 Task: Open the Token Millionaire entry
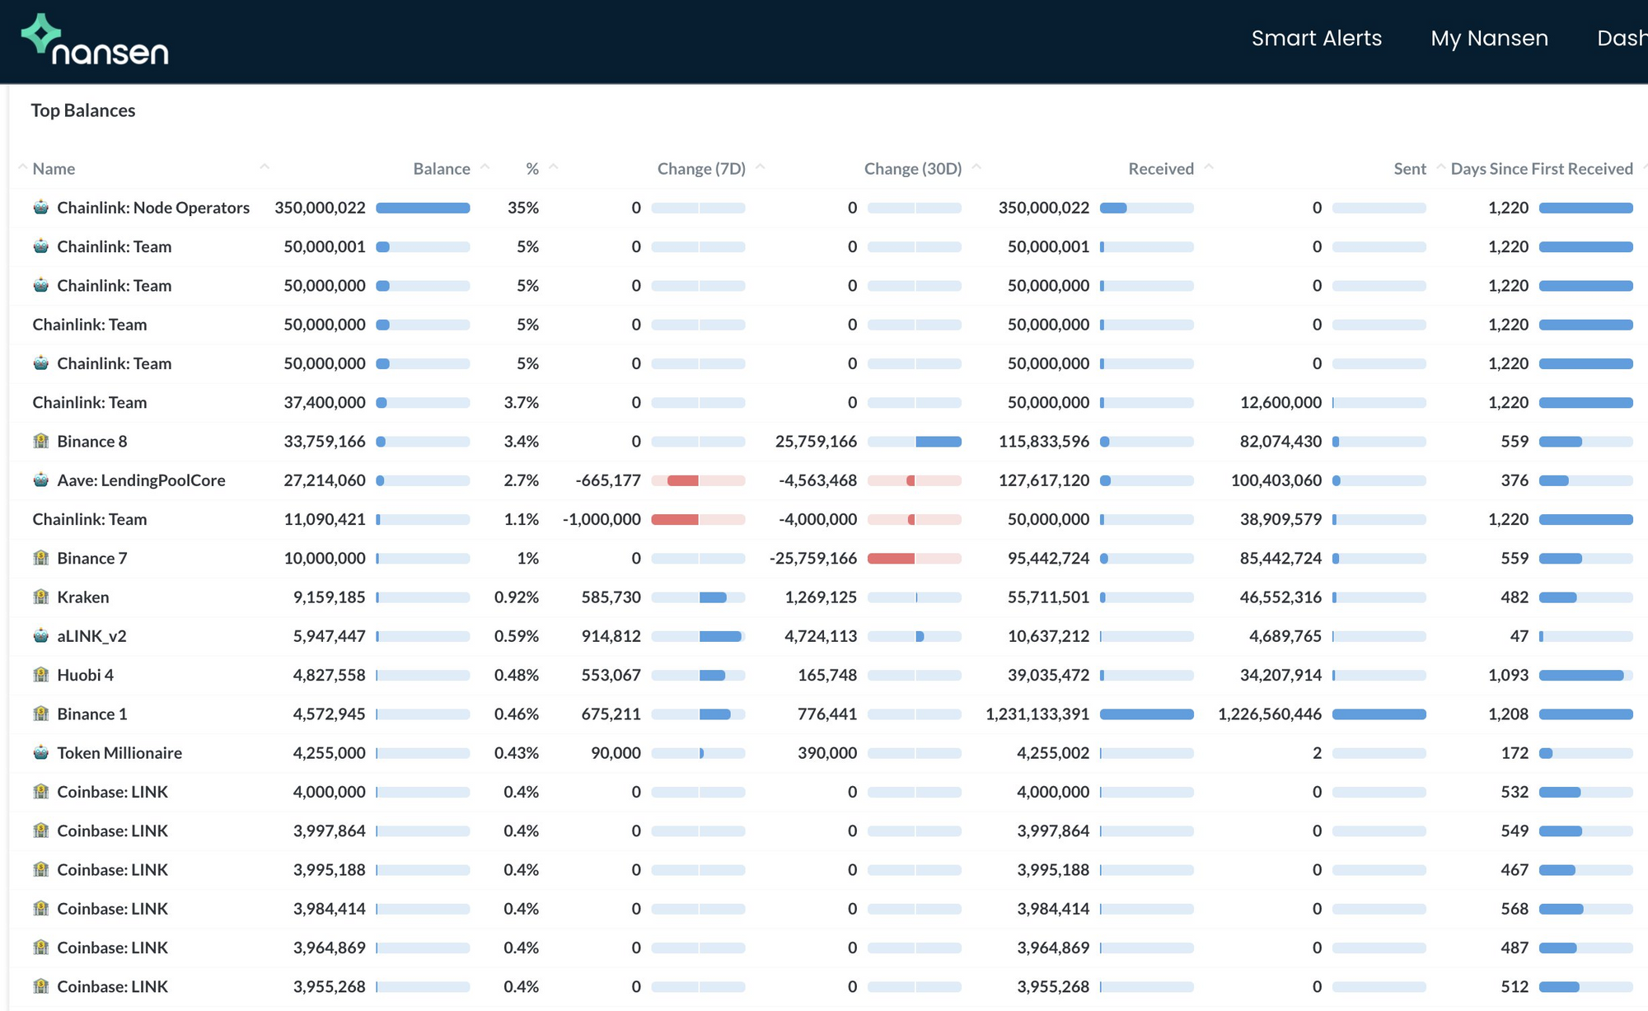119,752
